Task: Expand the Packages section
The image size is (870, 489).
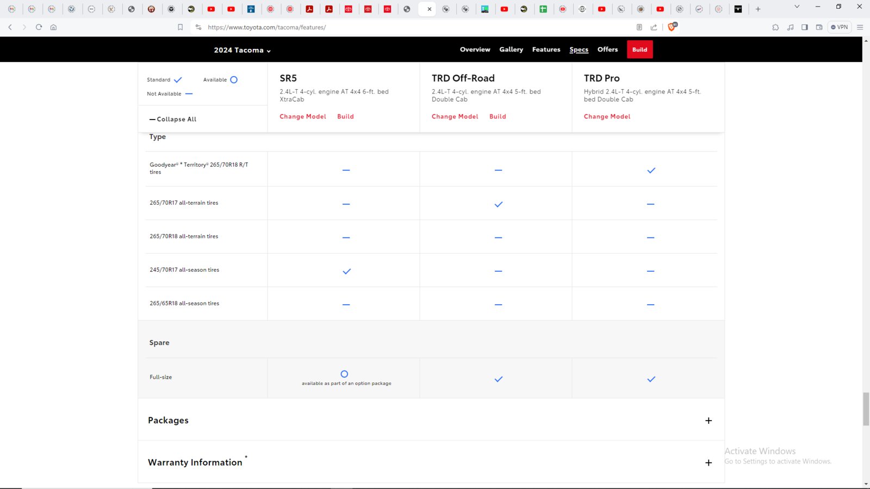Action: coord(431,420)
